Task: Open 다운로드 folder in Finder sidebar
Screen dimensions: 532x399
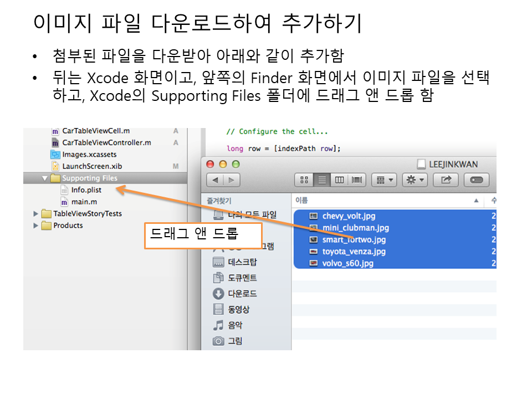Action: tap(242, 294)
